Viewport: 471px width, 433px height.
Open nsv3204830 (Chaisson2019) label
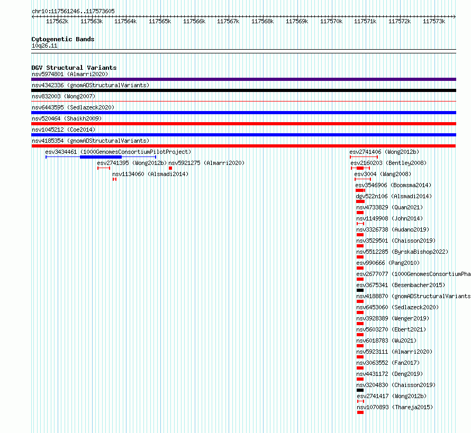pyautogui.click(x=396, y=385)
